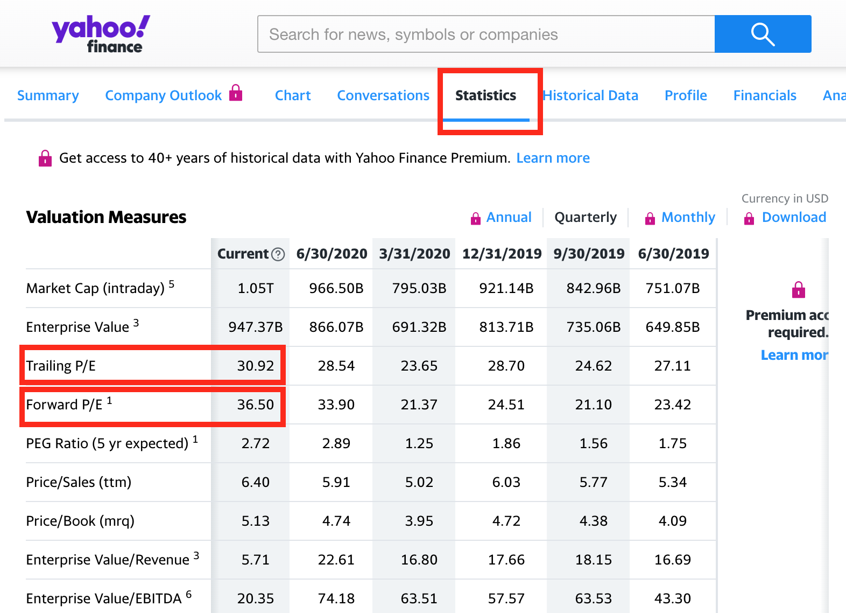Click the Valuation Measures heading
The image size is (846, 613).
(106, 217)
